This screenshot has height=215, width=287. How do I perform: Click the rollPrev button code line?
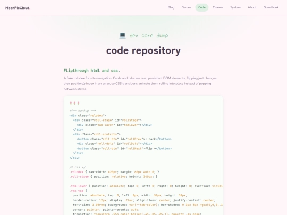[124, 139]
